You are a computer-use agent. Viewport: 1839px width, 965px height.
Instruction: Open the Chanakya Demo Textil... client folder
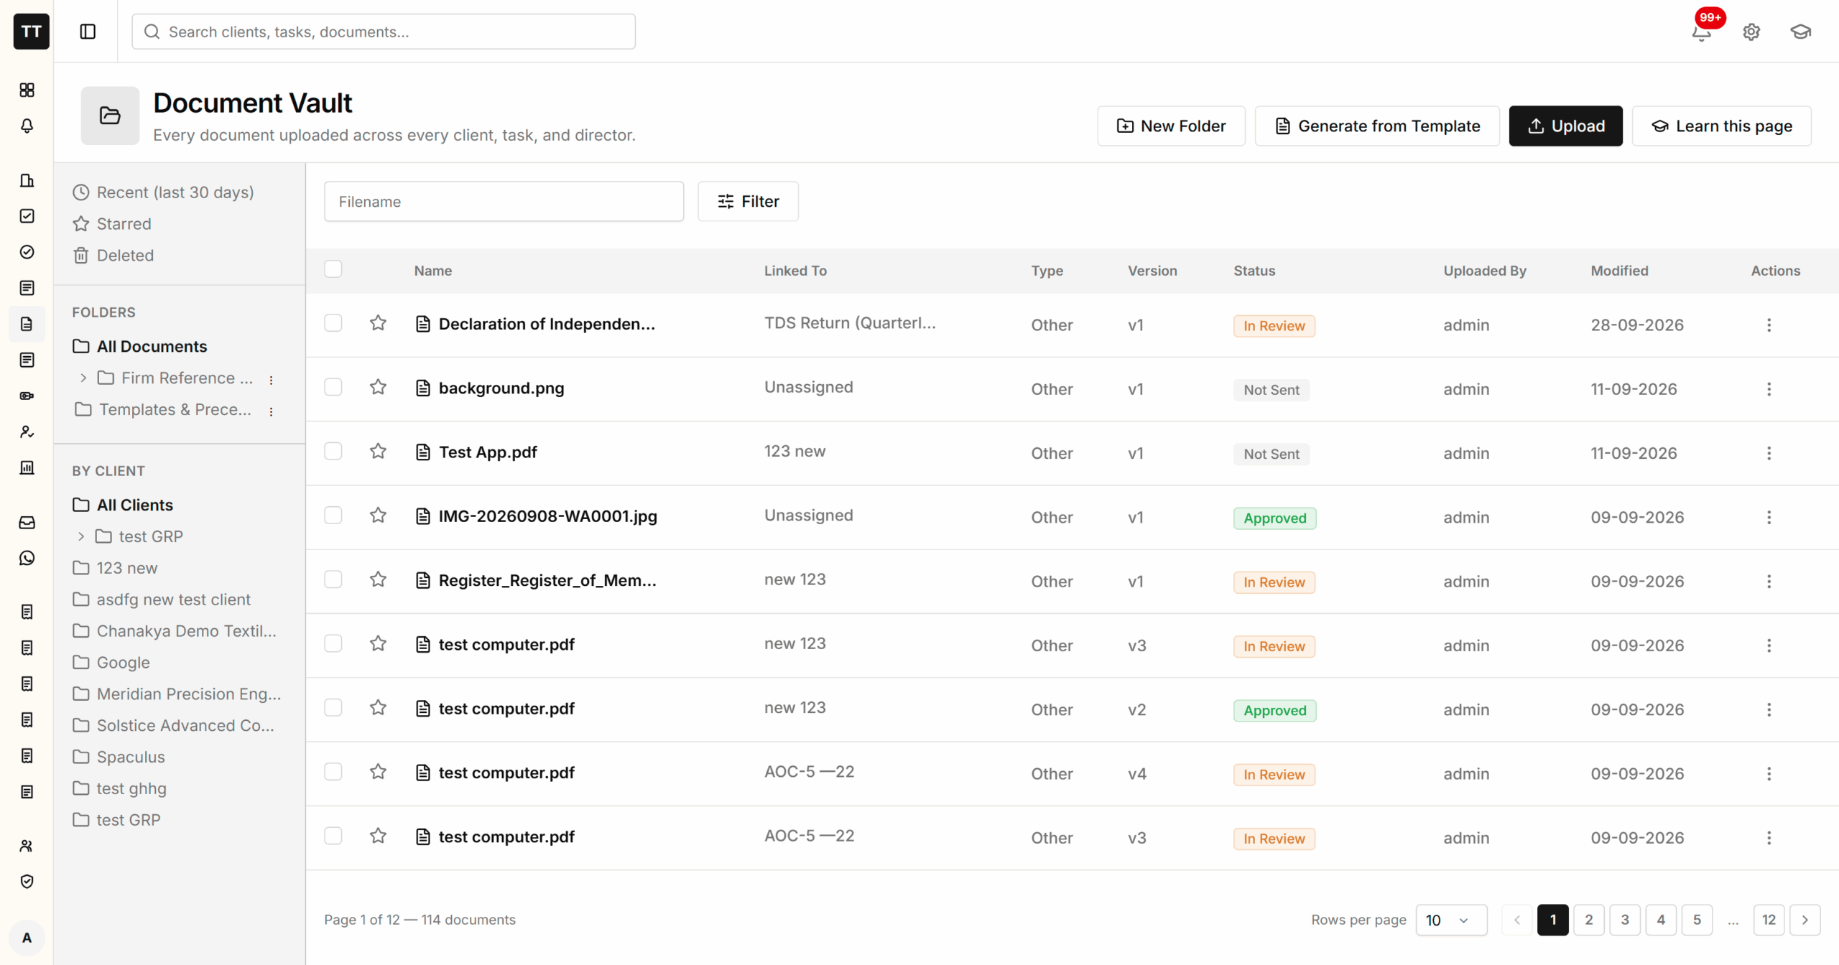tap(175, 631)
